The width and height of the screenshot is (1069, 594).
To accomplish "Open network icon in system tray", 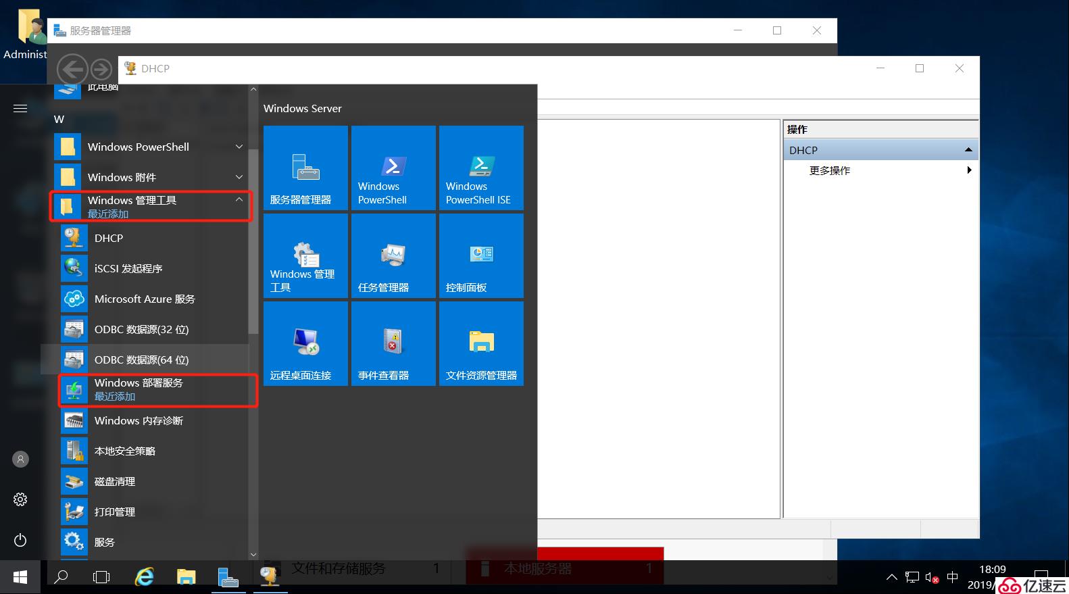I will [x=912, y=577].
